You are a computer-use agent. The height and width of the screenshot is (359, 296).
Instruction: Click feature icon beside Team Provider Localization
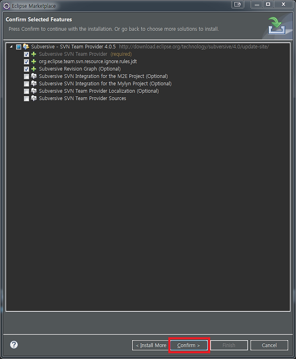(x=34, y=91)
